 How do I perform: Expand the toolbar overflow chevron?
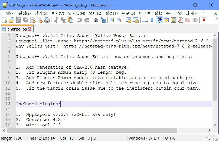[x=216, y=19]
